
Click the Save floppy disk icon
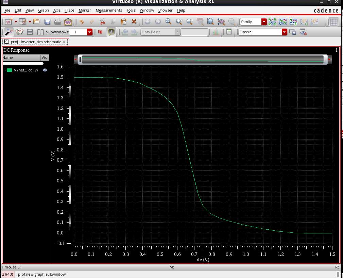point(47,22)
